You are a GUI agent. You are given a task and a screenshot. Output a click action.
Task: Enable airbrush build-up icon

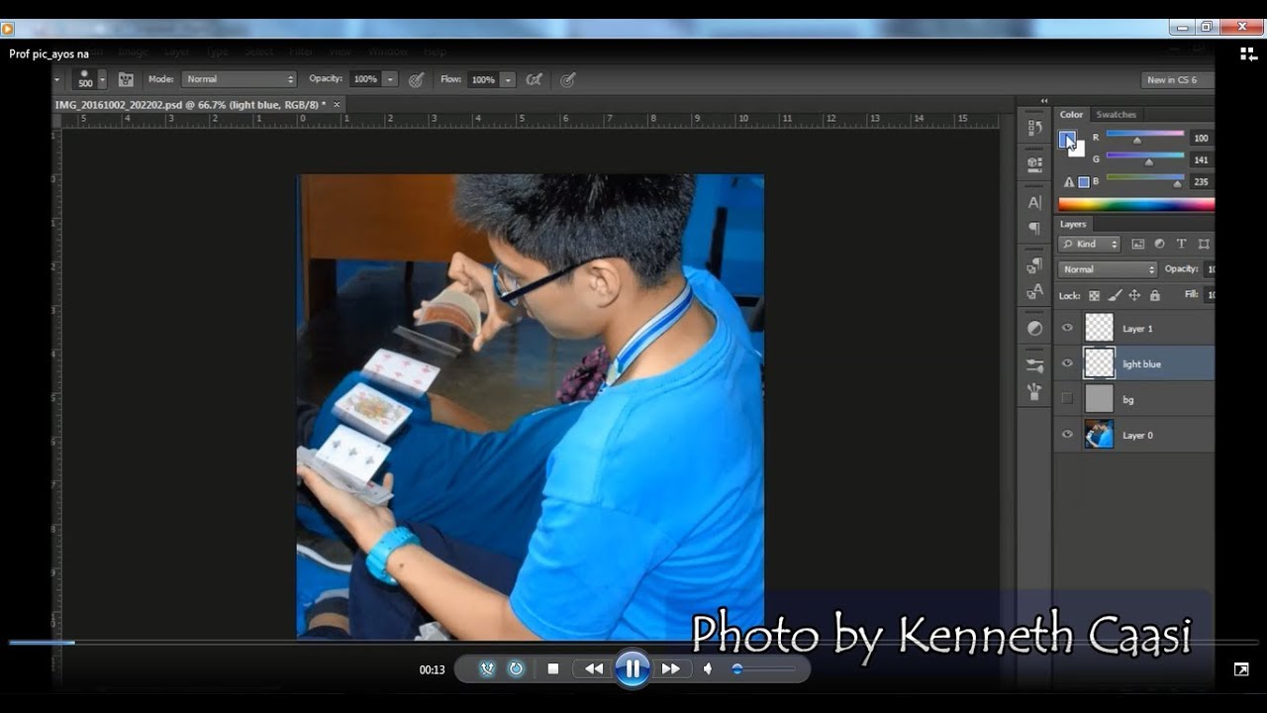[x=535, y=79]
